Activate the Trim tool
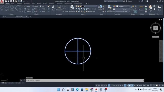Screen dimensions: 164x92 (x=42, y=6)
